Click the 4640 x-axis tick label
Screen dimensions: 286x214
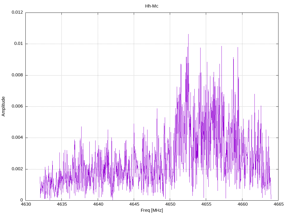tap(98, 204)
